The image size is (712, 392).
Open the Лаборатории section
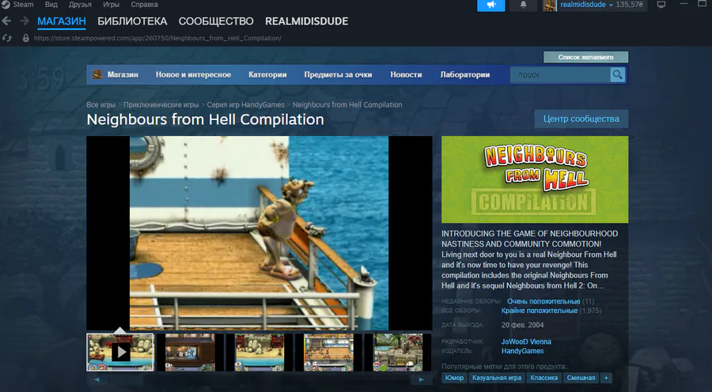click(465, 75)
